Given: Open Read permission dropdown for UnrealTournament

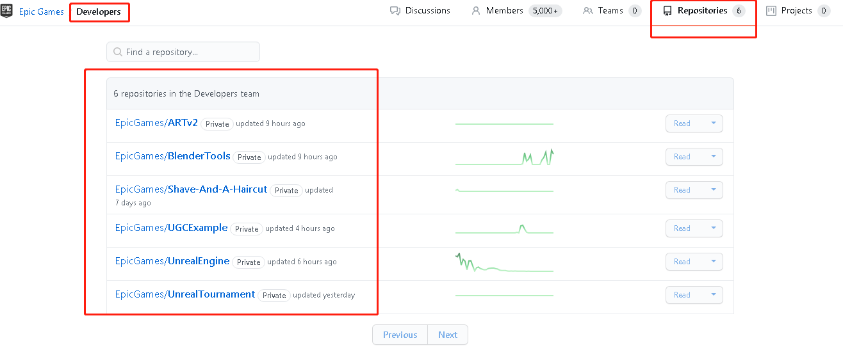Looking at the screenshot, I should (x=694, y=295).
